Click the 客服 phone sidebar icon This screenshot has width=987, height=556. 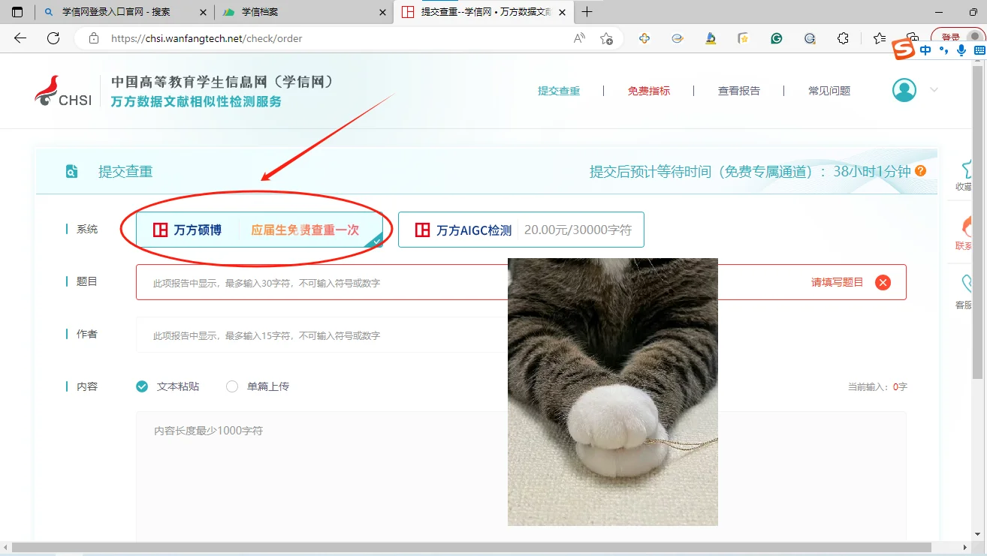click(968, 284)
